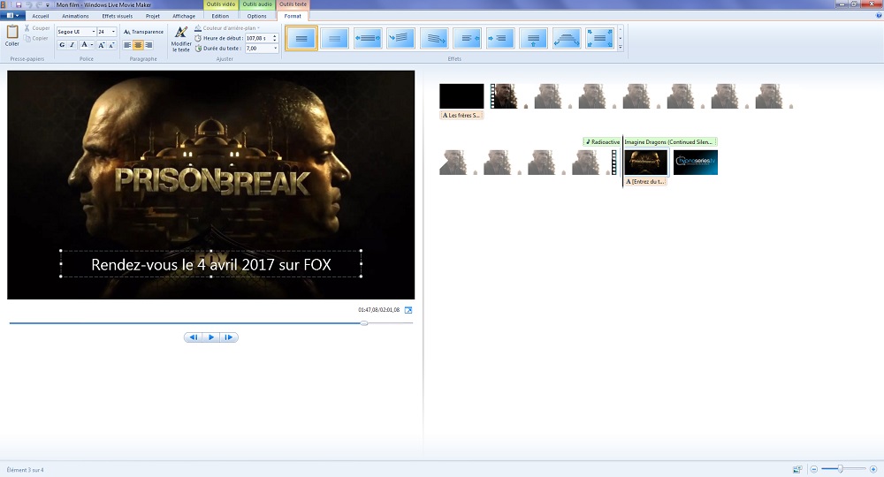Center the text alignment
Screen dimensions: 884x477
(138, 45)
